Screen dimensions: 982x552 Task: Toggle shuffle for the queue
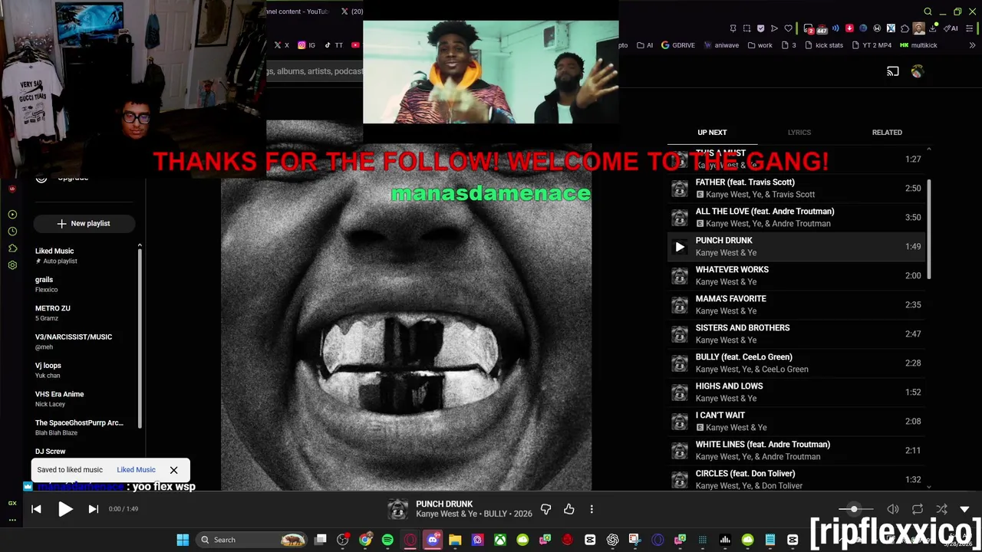[x=941, y=509]
